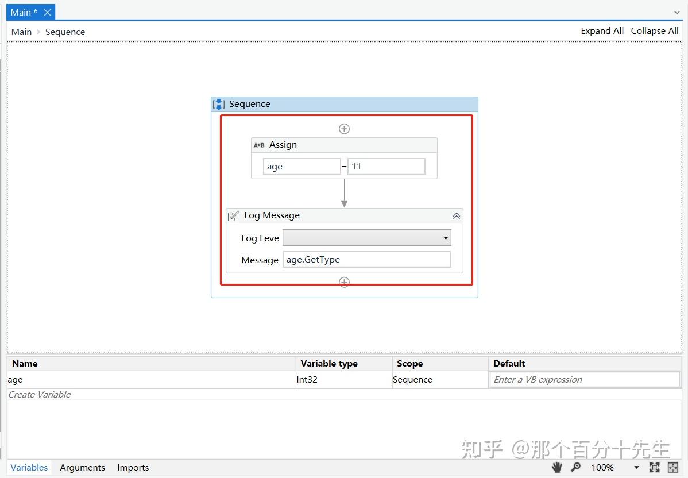Click the zoom magnifier icon in status bar
The width and height of the screenshot is (688, 478).
[576, 467]
